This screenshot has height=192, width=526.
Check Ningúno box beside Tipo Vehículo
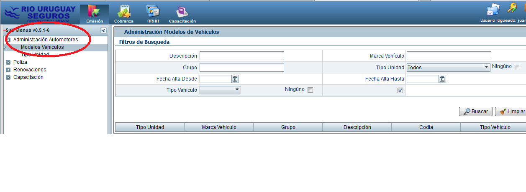pyautogui.click(x=310, y=90)
